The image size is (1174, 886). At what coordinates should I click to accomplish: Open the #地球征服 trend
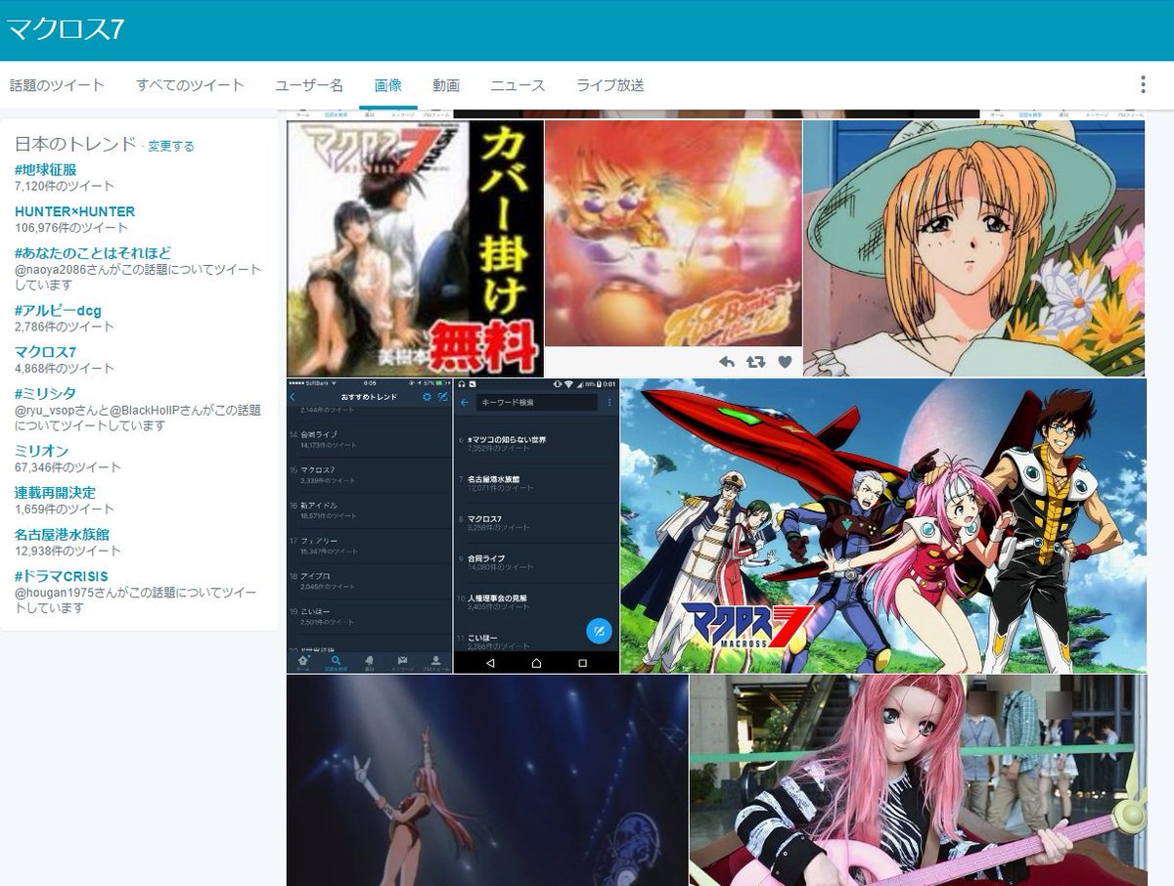coord(45,170)
